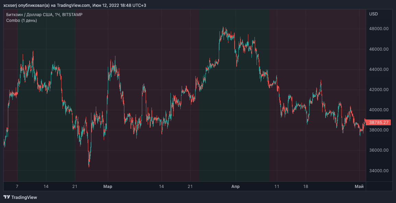Click the 11 date label on time axis
396x203 pixels.
coord(277,187)
